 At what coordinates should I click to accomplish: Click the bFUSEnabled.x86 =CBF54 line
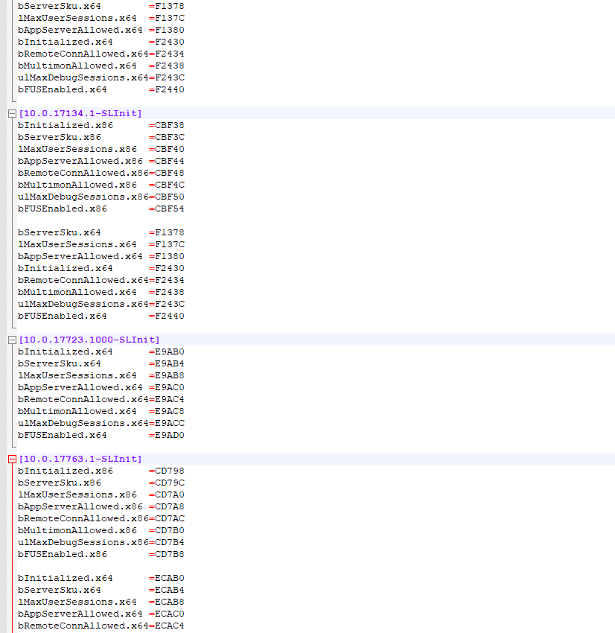(x=101, y=209)
